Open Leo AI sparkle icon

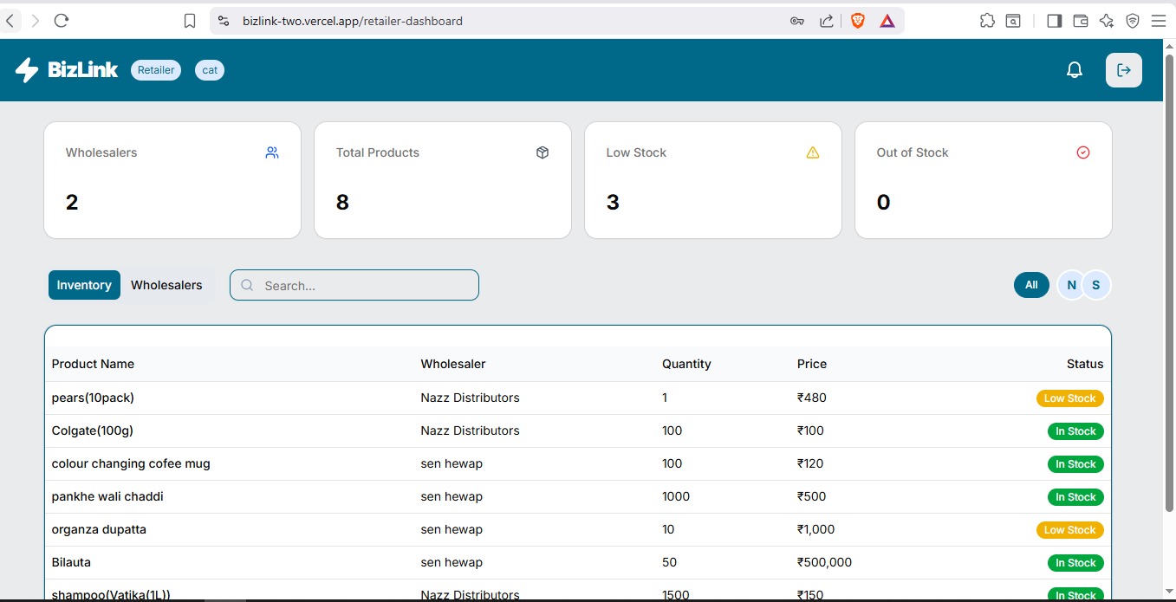1106,21
